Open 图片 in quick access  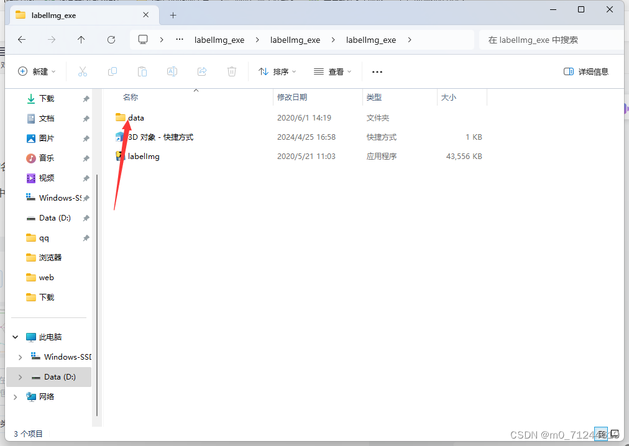pyautogui.click(x=47, y=139)
